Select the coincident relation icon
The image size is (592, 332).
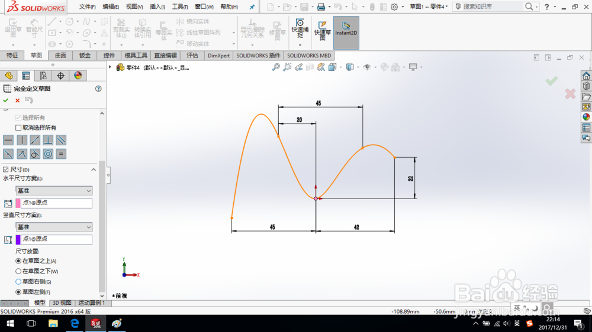click(x=22, y=154)
